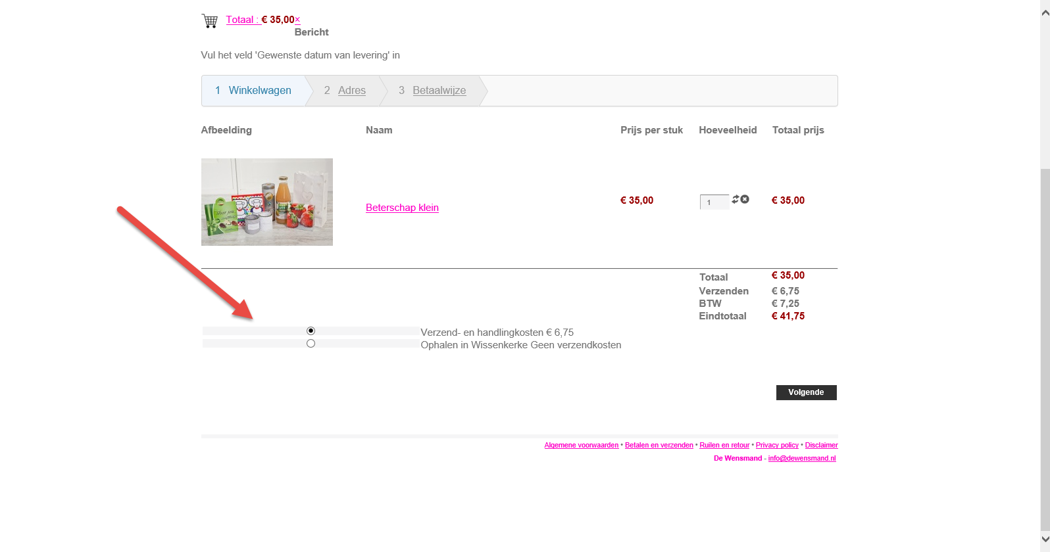
Task: Click the scrollbar down arrow
Action: [1045, 540]
